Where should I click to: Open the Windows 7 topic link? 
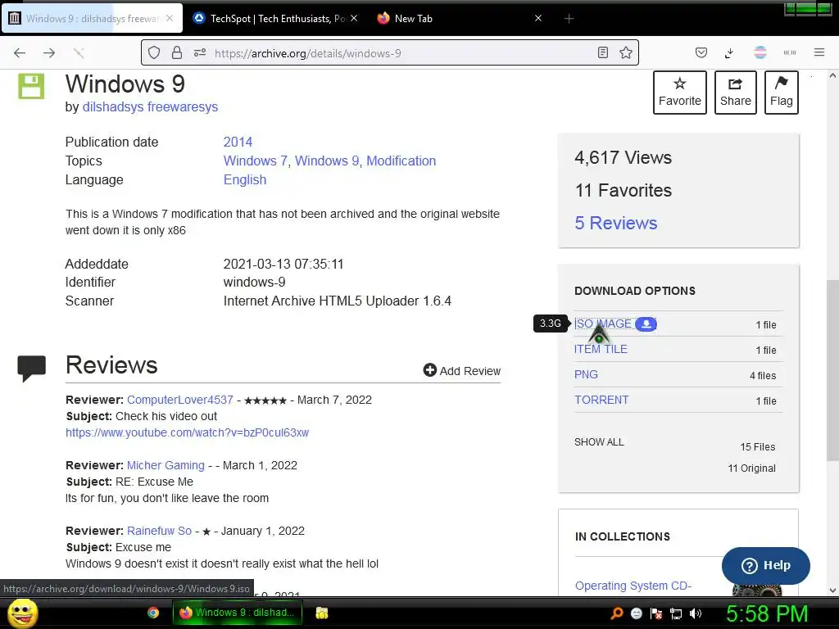tap(256, 161)
